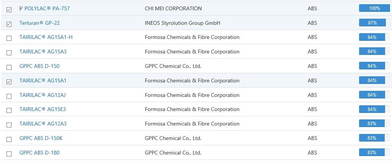The image size is (392, 161).
Task: Click the flag icon beside POLYLAC PA-757
Action: tap(21, 8)
